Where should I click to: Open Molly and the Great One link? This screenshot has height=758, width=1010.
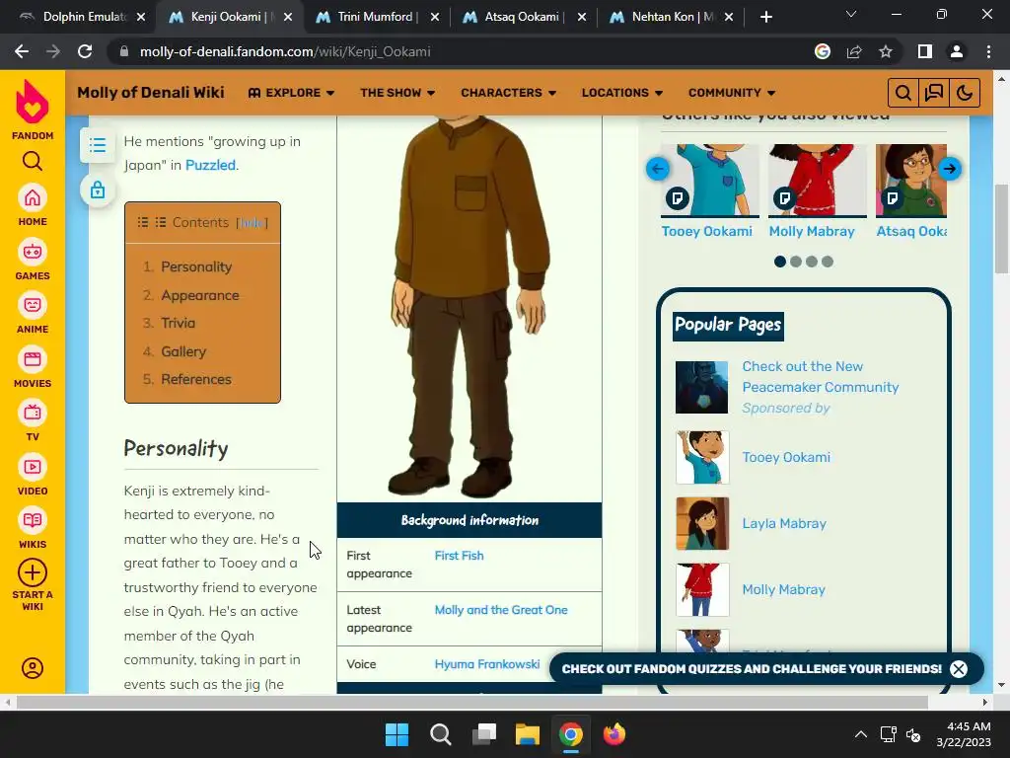pyautogui.click(x=500, y=610)
